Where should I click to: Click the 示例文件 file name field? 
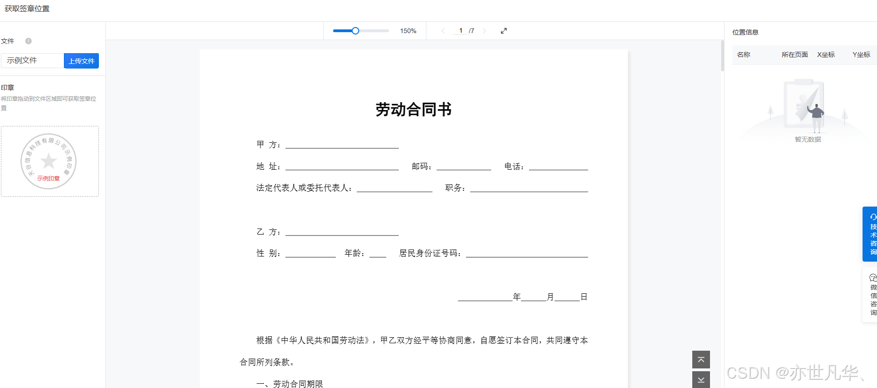32,61
